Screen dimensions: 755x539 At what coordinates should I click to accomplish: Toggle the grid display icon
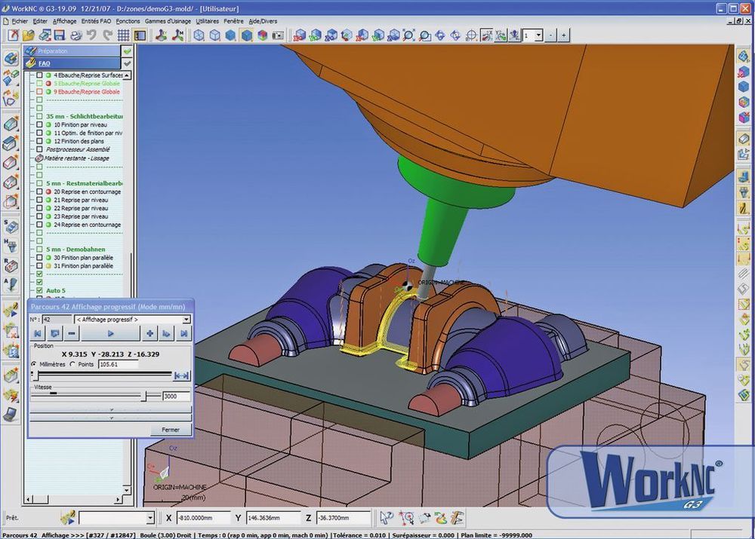124,35
